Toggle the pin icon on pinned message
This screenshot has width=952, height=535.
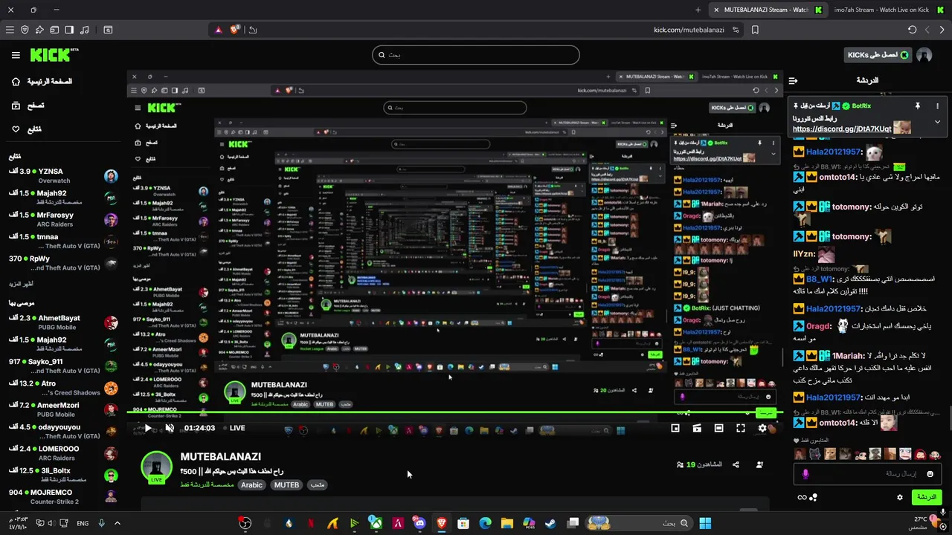(x=918, y=106)
